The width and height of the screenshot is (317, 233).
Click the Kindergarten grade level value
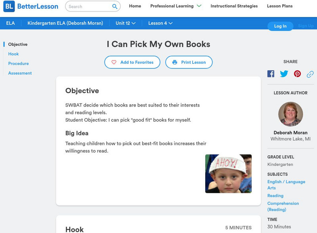point(280,164)
